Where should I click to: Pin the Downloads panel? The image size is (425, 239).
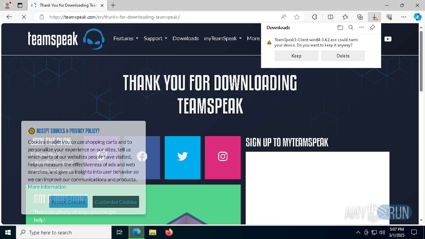click(x=372, y=28)
